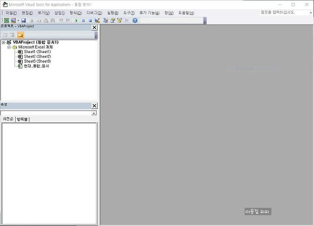Open the 삽입(I) menu

tap(60, 13)
